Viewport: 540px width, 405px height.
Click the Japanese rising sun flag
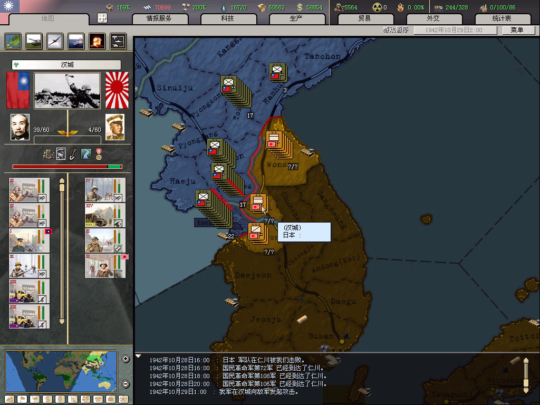[x=117, y=90]
